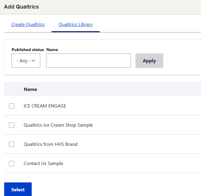
Task: Click the Add Qualtrics dialog title
Action: (21, 7)
